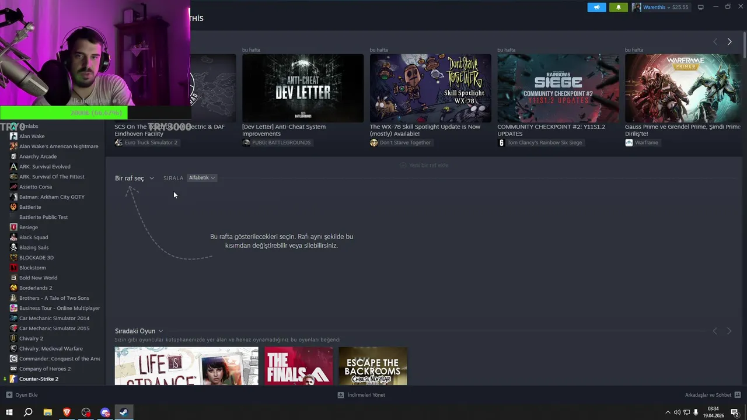Image resolution: width=747 pixels, height=420 pixels.
Task: Click the Chivalry 2 shield icon
Action: point(13,338)
